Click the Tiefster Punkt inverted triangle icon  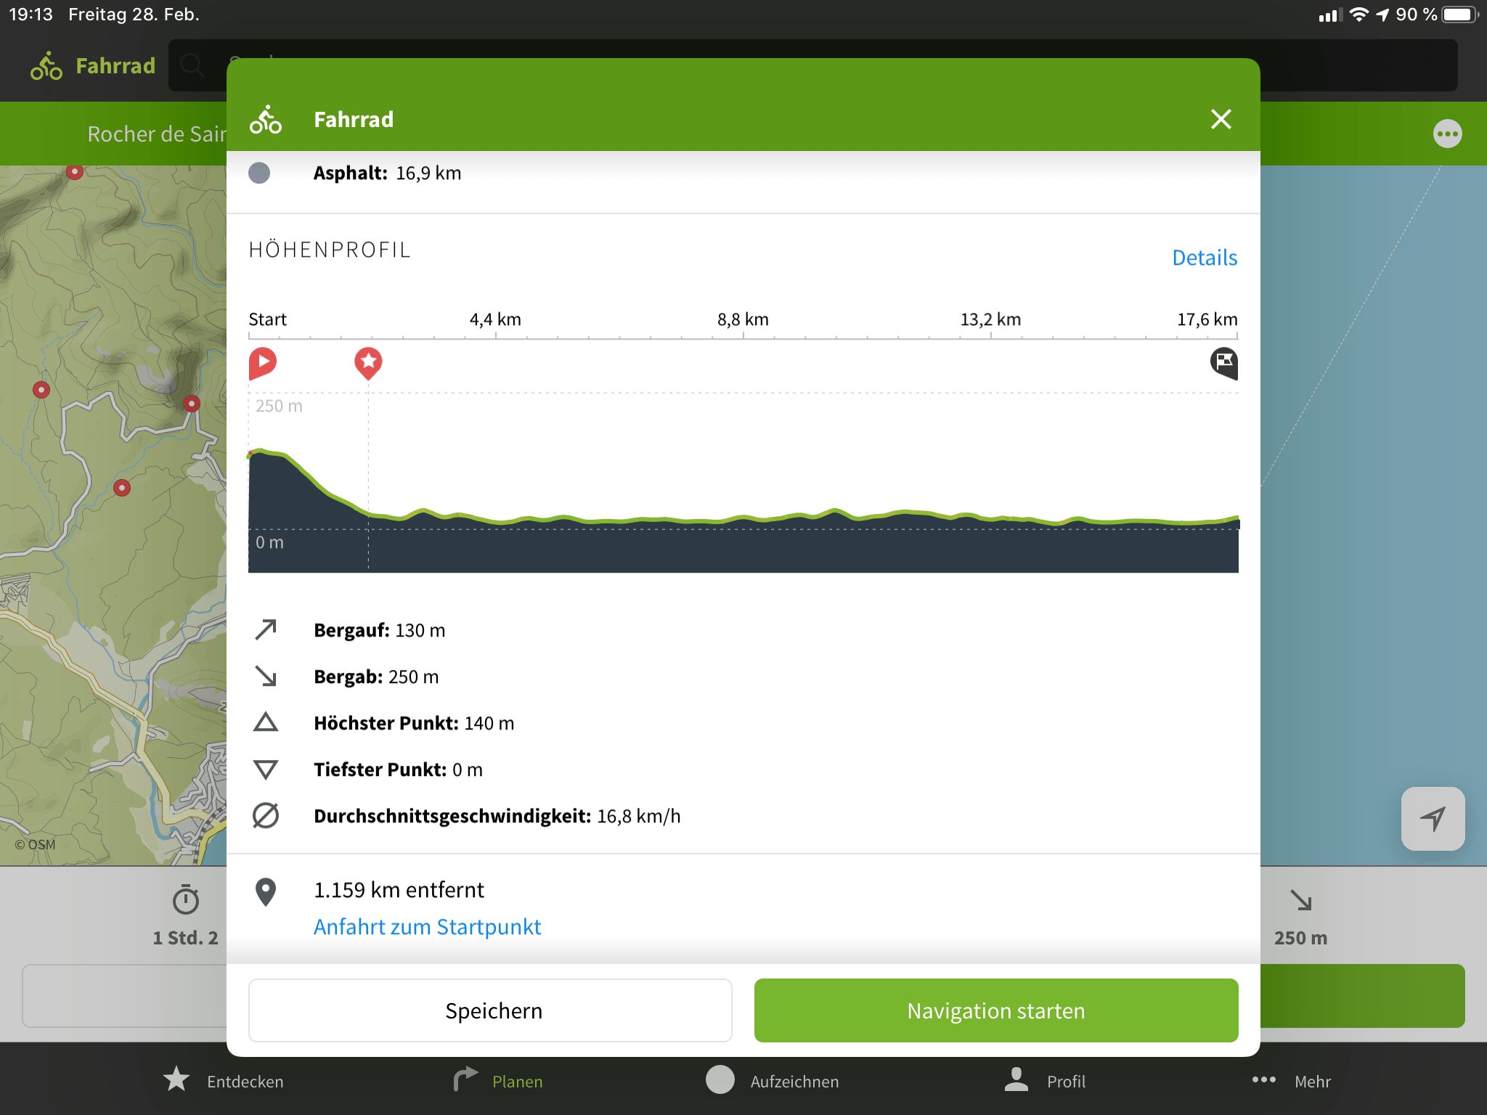click(266, 769)
